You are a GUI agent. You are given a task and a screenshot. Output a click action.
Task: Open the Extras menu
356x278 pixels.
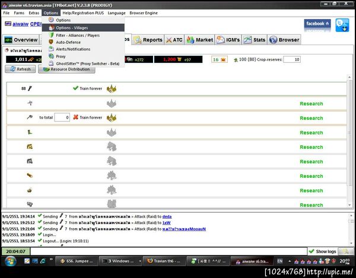pyautogui.click(x=34, y=13)
